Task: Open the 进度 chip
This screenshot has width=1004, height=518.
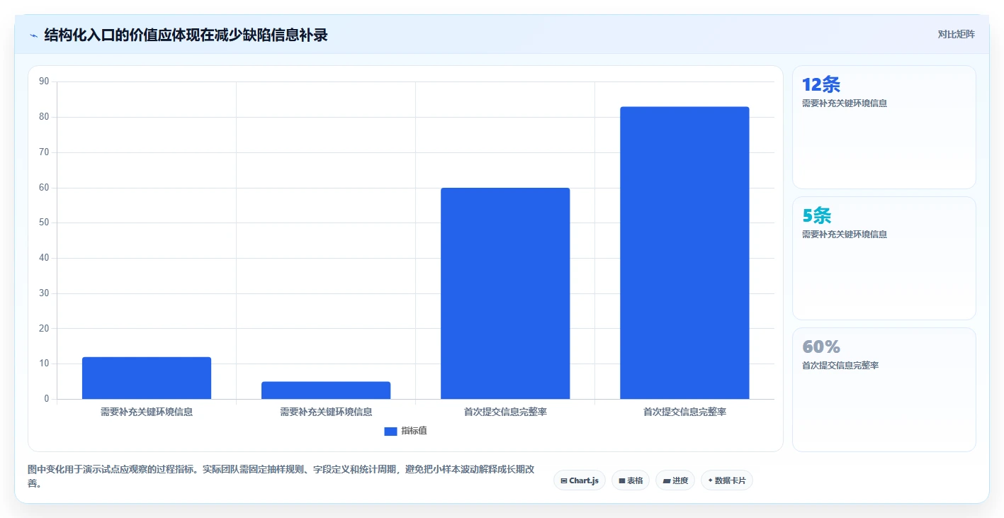Action: [x=675, y=480]
